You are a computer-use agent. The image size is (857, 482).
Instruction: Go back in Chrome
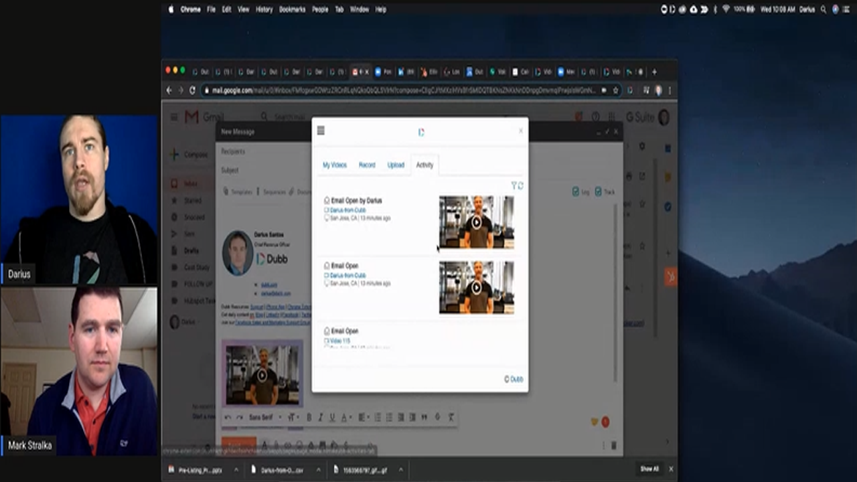point(169,90)
